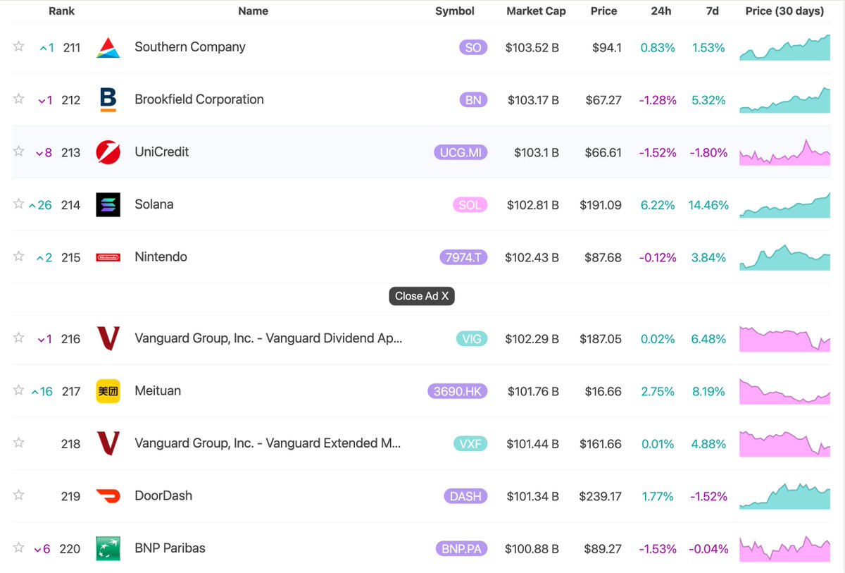Click Meituan's 2.75% 24h change

(658, 391)
